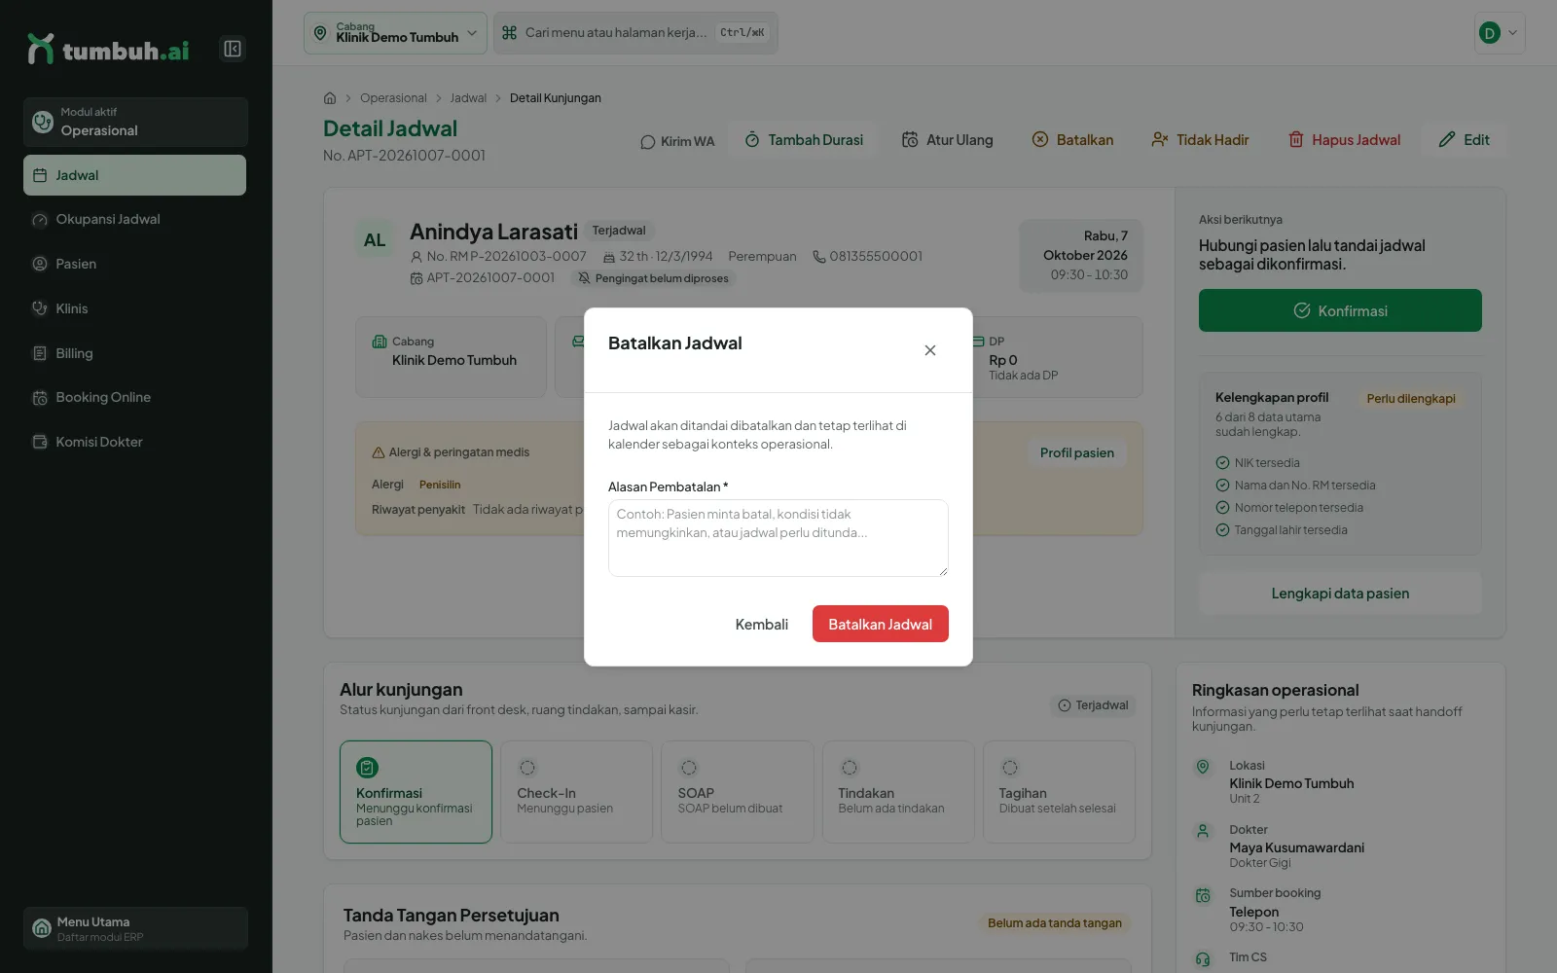1557x973 pixels.
Task: Click Lengkapi data pasien
Action: click(1340, 594)
